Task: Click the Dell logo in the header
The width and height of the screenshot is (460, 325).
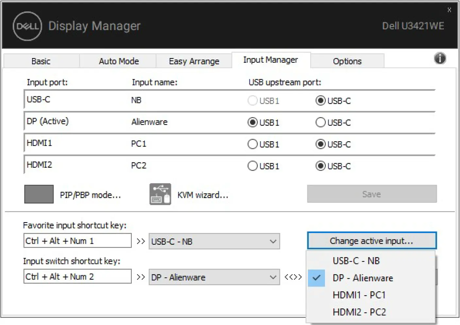Action: 26,26
